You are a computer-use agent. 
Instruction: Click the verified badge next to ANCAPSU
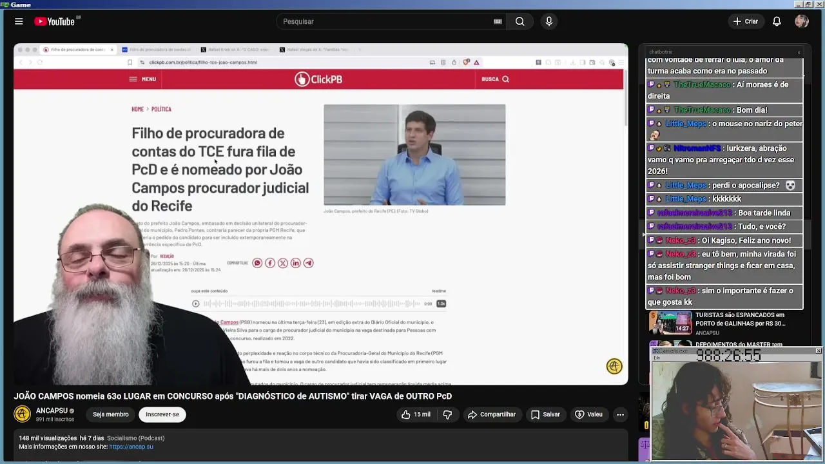72,411
